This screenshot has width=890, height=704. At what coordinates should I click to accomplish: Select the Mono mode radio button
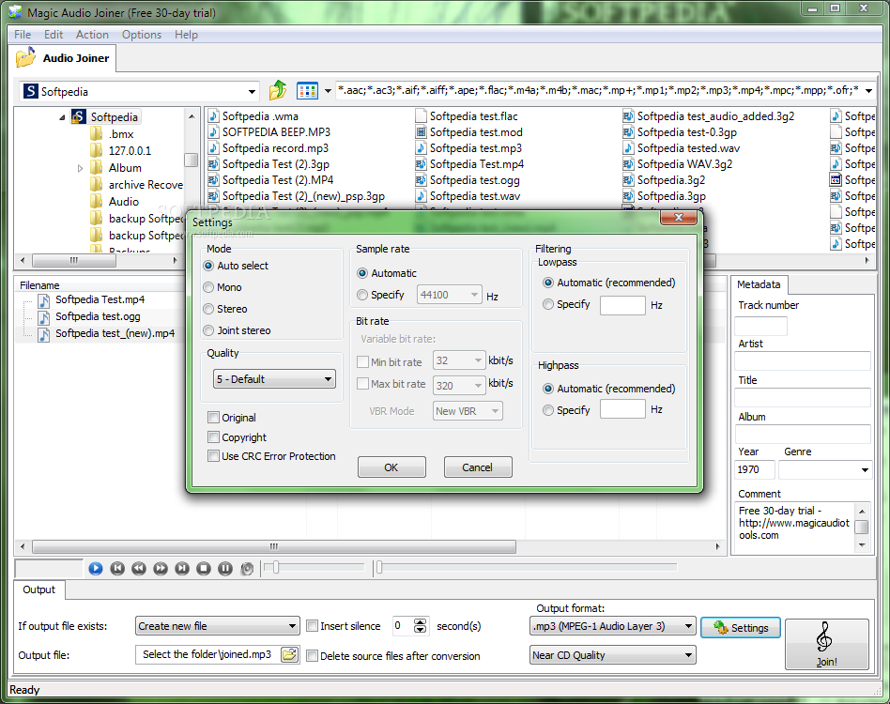208,287
